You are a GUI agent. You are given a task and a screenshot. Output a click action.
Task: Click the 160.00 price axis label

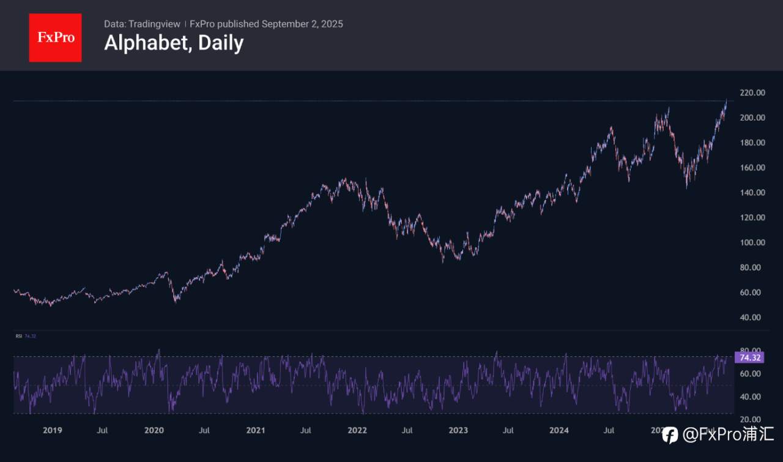coord(752,168)
